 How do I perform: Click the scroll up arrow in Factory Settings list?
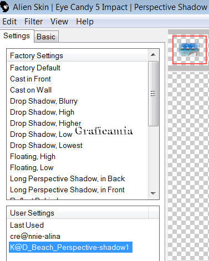tap(153, 55)
